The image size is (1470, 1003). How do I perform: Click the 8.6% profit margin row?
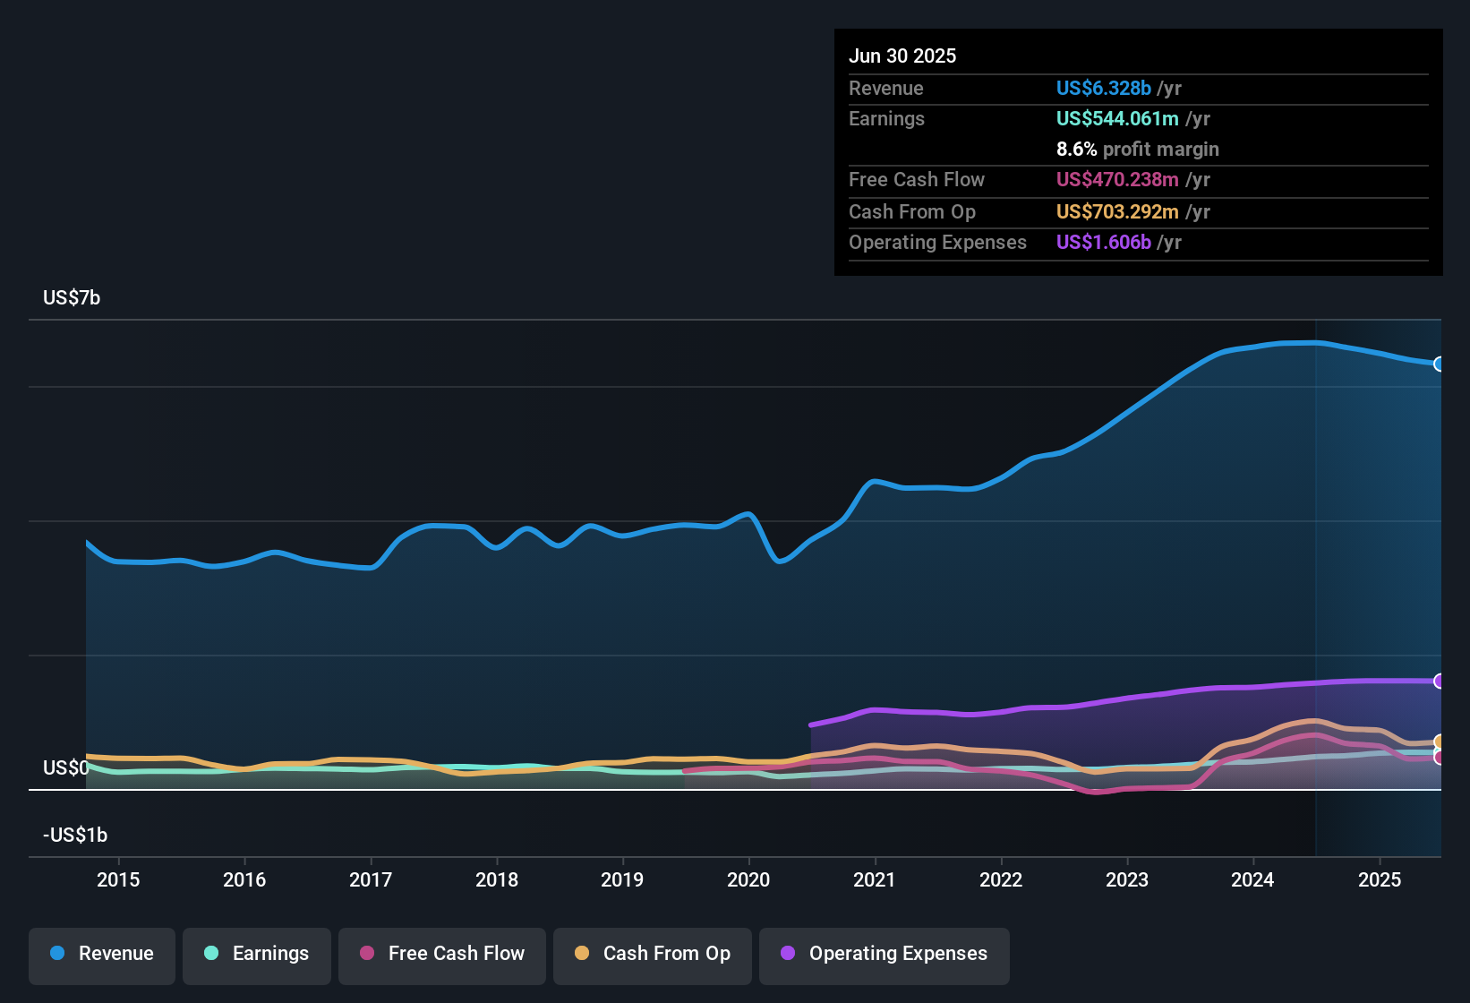coord(1138,149)
